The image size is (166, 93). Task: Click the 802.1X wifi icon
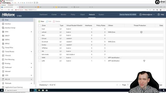3,79
